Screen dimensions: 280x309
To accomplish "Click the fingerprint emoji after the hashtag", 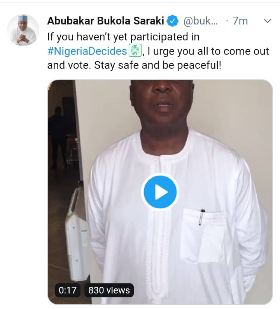I will pyautogui.click(x=134, y=51).
